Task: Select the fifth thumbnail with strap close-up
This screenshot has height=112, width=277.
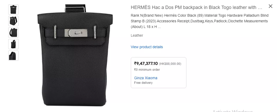Action: 13,56
